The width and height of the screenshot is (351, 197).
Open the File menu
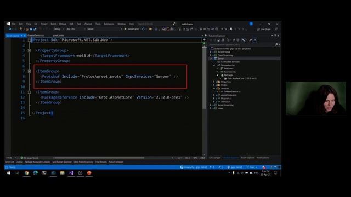pyautogui.click(x=14, y=24)
